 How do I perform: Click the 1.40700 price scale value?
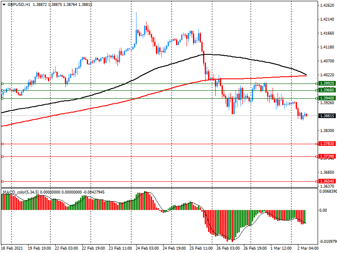pyautogui.click(x=327, y=61)
